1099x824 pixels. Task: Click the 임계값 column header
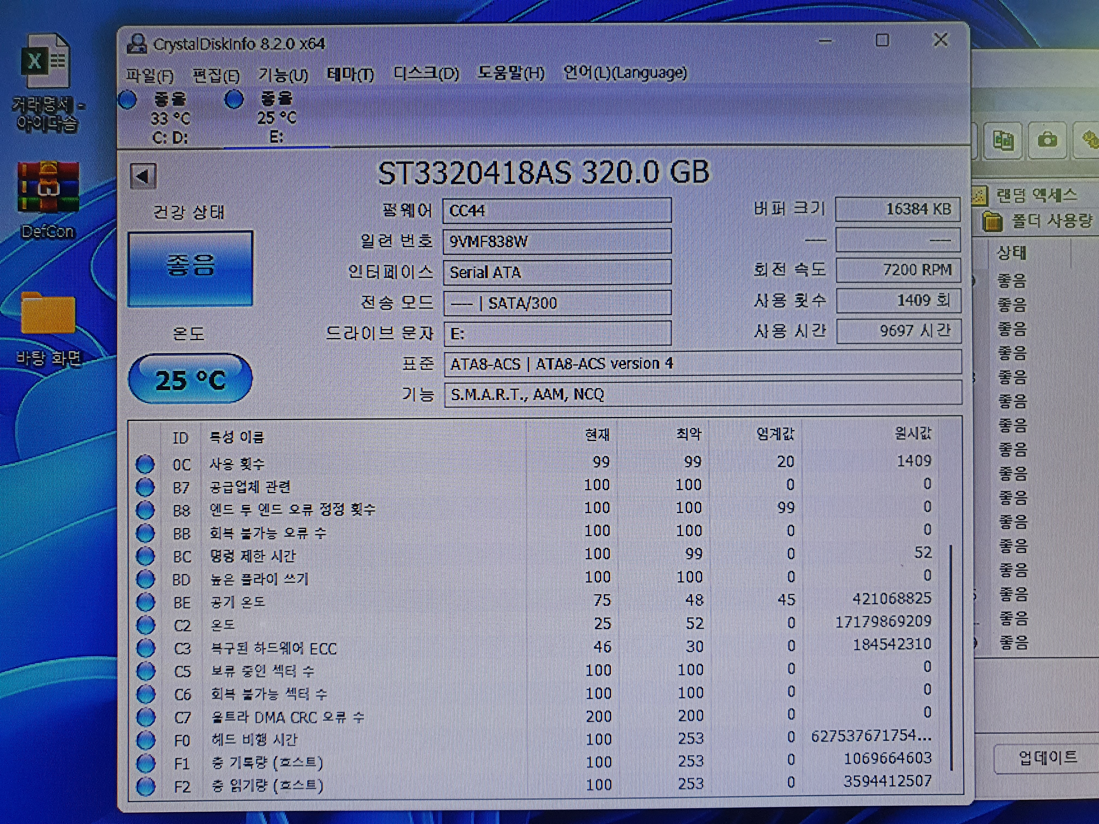tap(775, 434)
